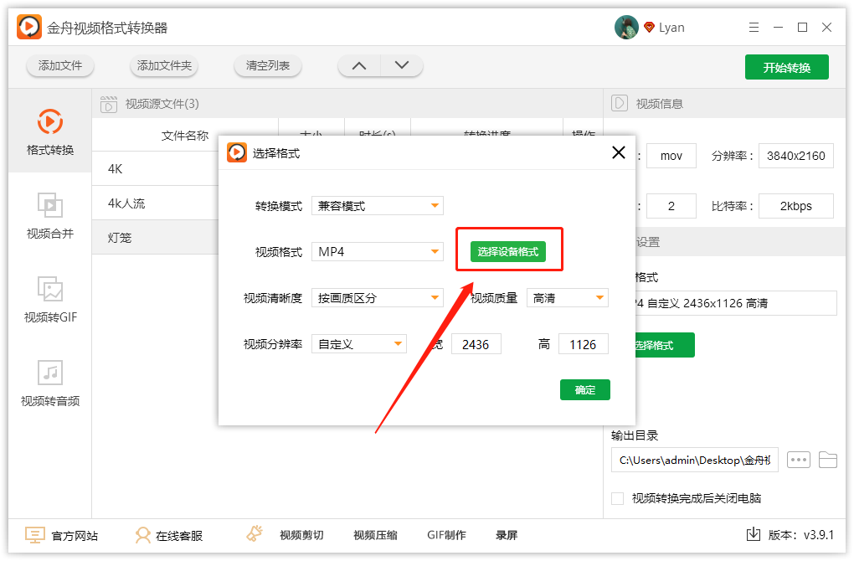Open the 视频压缩 feature
The height and width of the screenshot is (561, 854).
374,535
